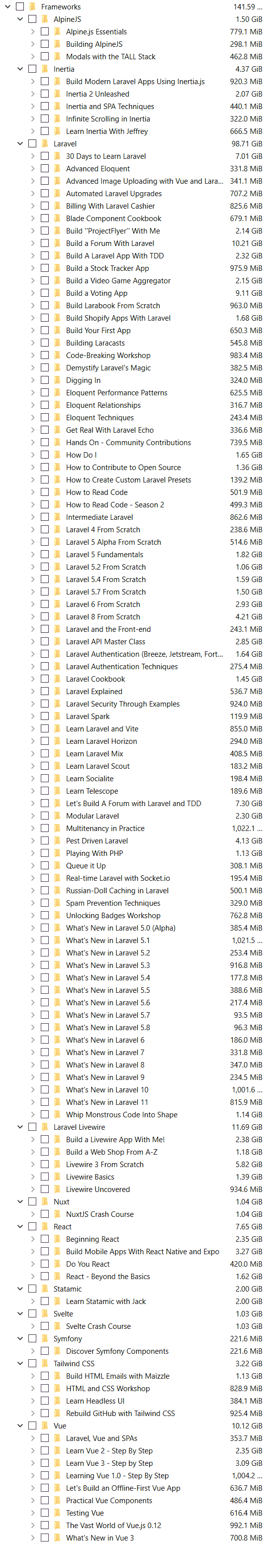This screenshot has height=1544, width=267.
Task: Check the box for Build a Forum With Laravel
Action: point(45,243)
